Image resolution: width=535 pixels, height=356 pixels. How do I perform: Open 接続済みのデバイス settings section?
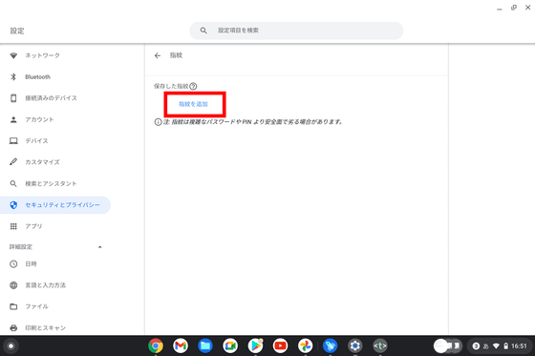[55, 98]
